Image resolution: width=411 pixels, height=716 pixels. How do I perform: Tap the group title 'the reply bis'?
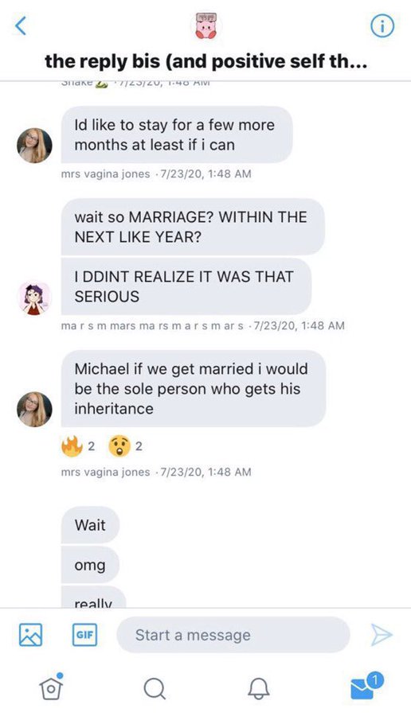click(205, 61)
